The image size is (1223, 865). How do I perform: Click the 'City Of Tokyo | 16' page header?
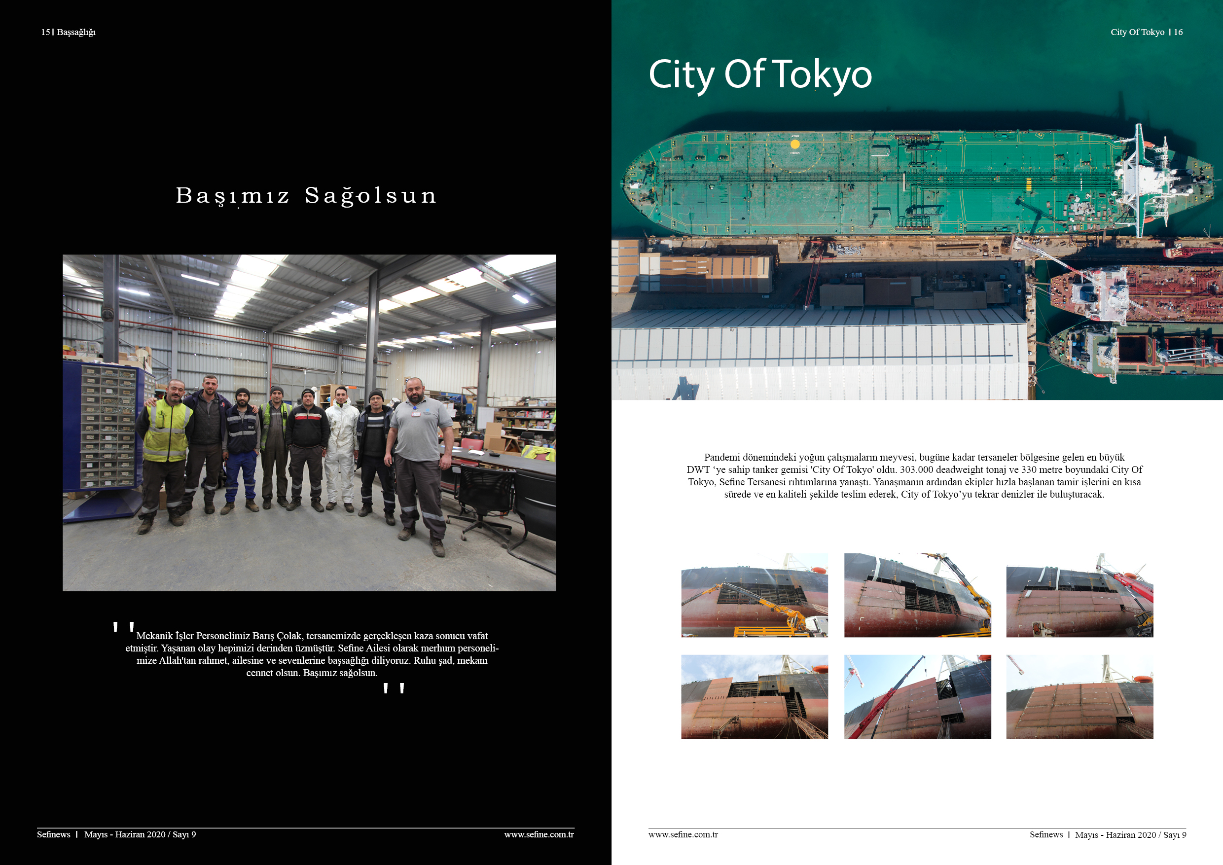[1146, 32]
